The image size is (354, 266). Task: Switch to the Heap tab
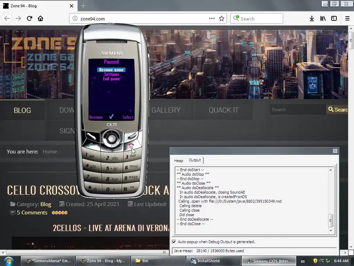[179, 161]
